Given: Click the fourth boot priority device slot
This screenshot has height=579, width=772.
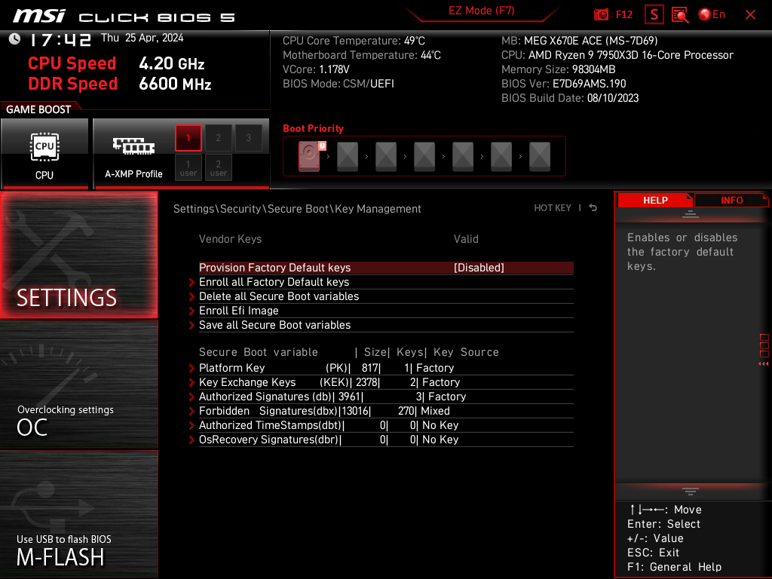Looking at the screenshot, I should [424, 156].
